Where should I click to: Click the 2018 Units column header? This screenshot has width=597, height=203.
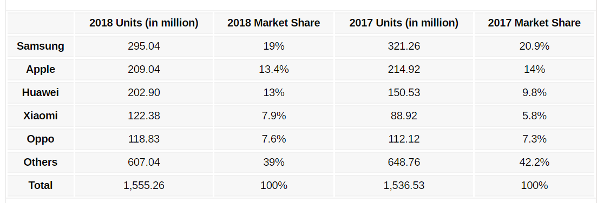pyautogui.click(x=144, y=23)
